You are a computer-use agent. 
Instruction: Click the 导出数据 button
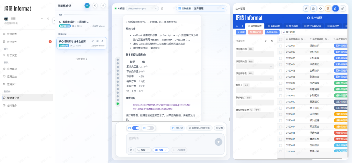[289, 32]
